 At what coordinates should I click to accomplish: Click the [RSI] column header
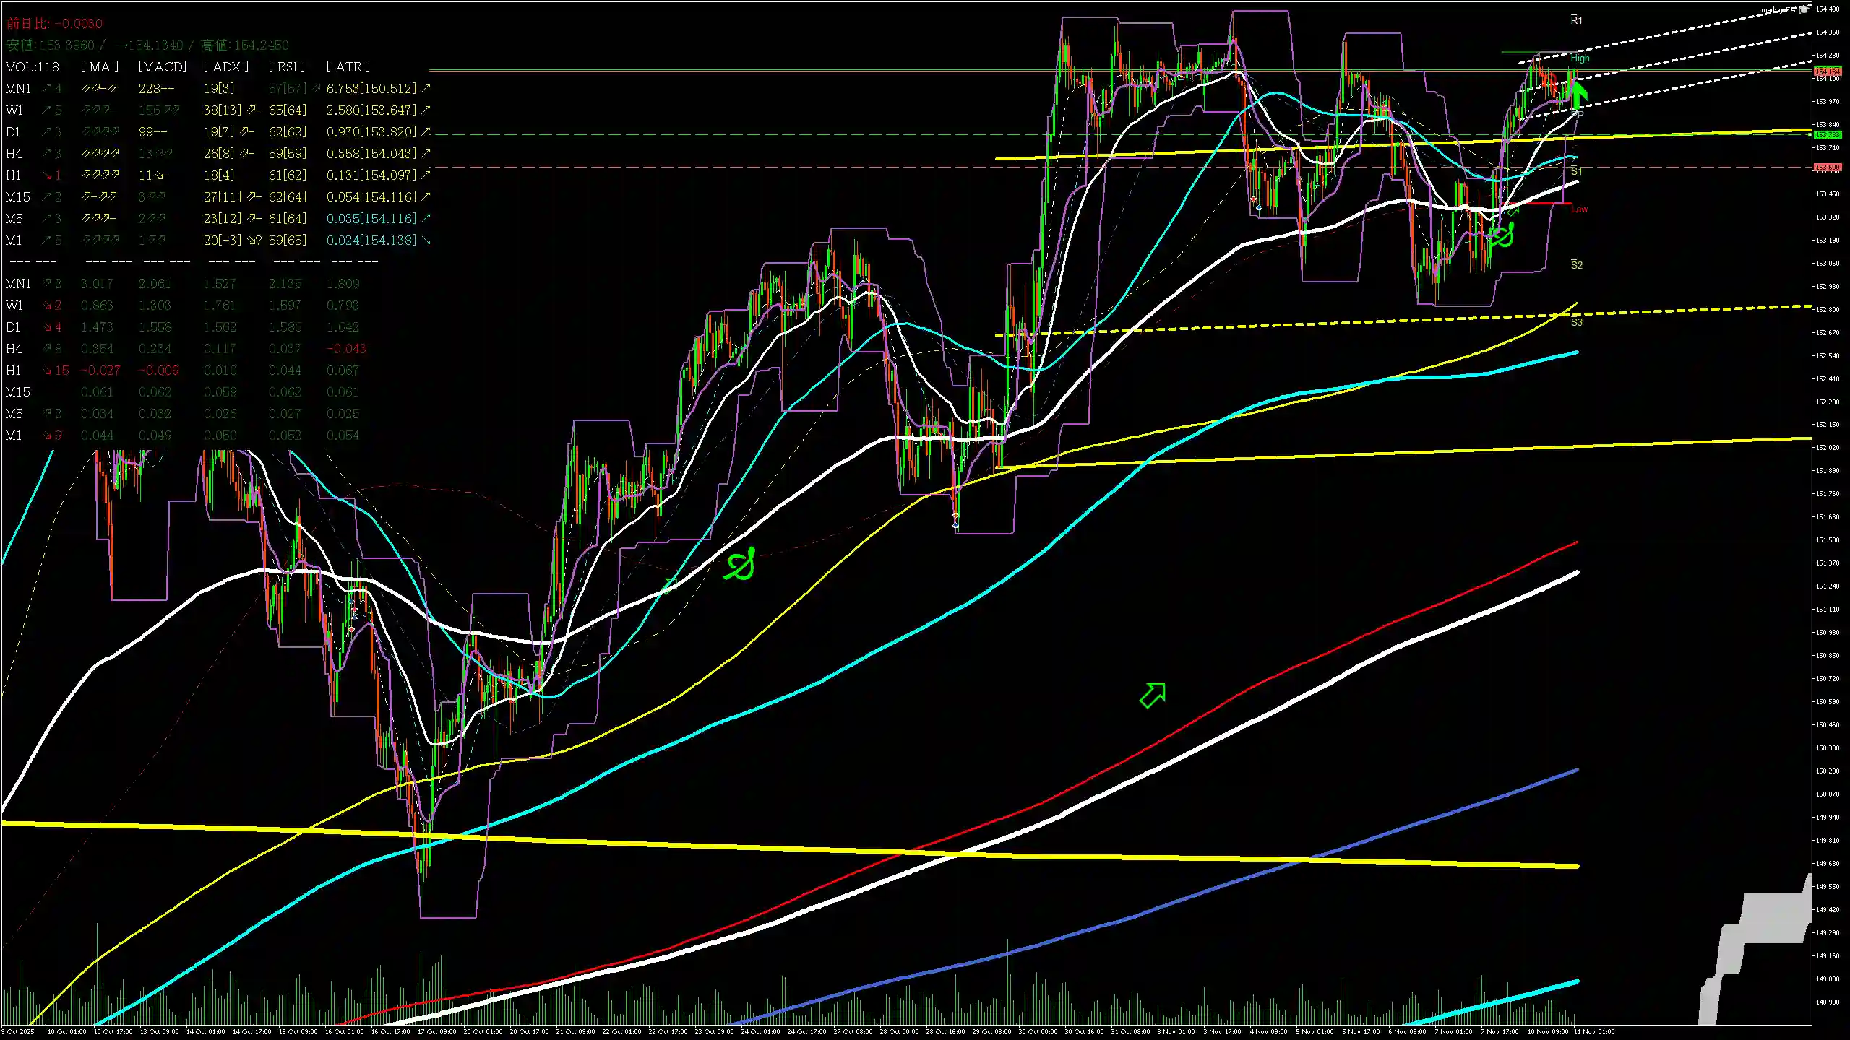pos(287,66)
